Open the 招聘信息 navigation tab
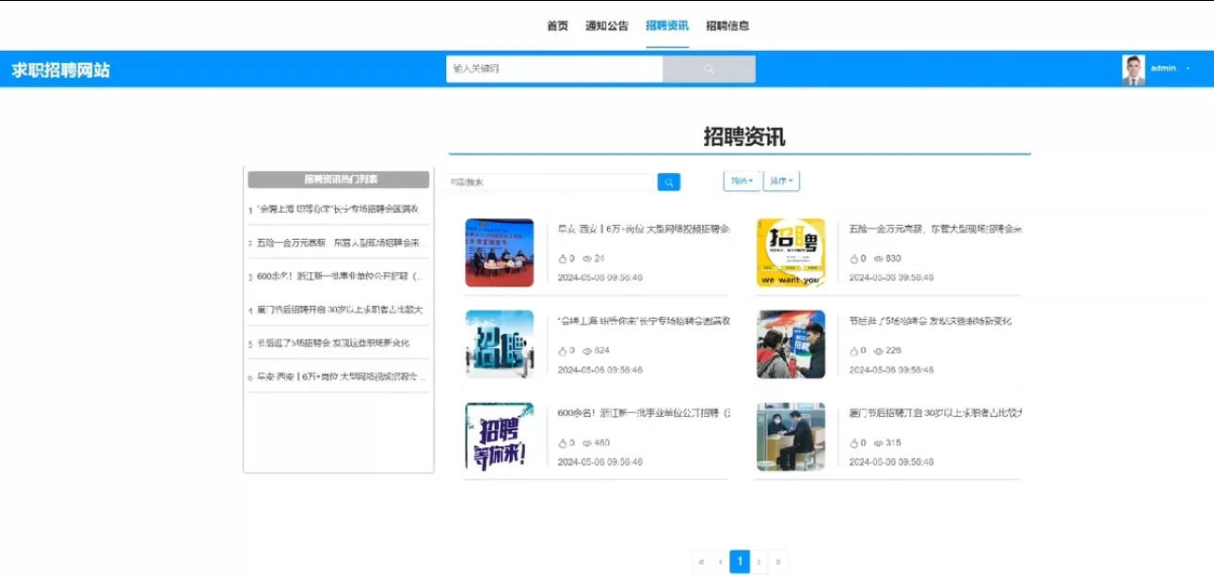Screen dimensions: 1214x575 pyautogui.click(x=727, y=26)
